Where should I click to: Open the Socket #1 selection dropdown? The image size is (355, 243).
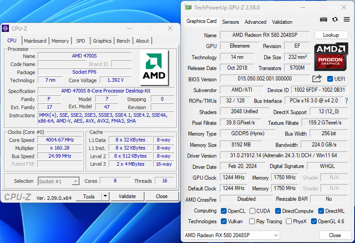point(59,181)
